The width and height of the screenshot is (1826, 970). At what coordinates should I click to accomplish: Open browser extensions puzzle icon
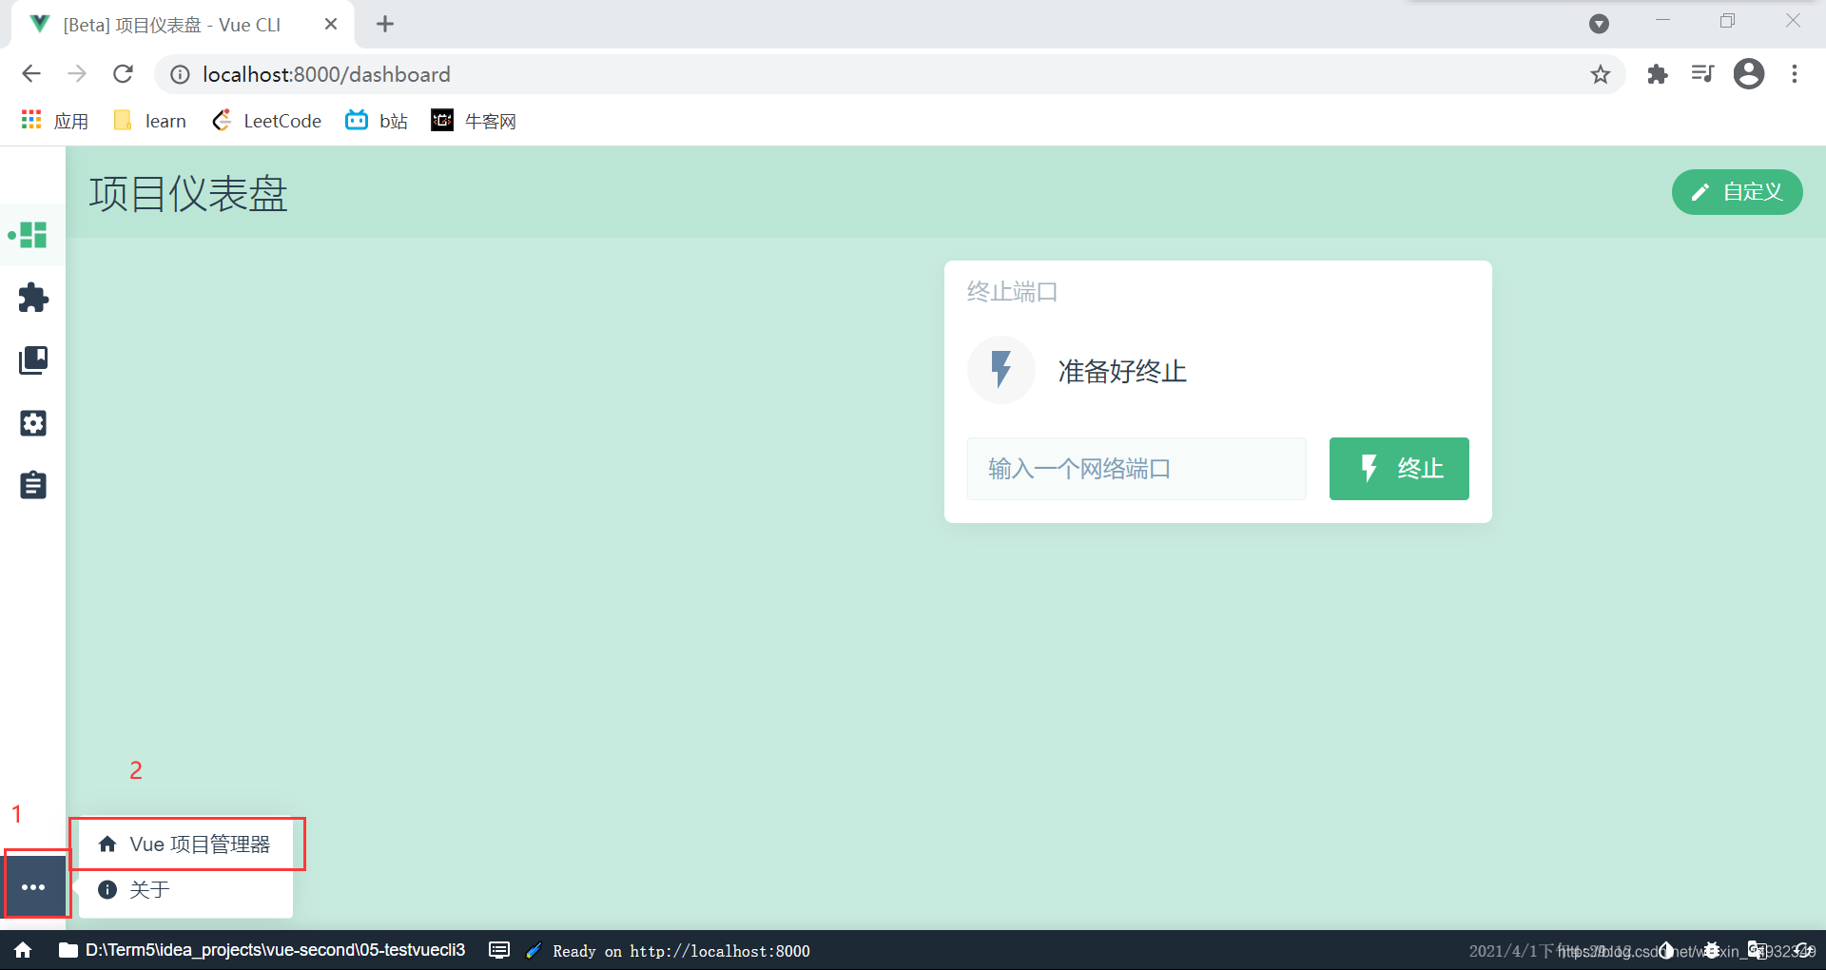click(x=1658, y=74)
